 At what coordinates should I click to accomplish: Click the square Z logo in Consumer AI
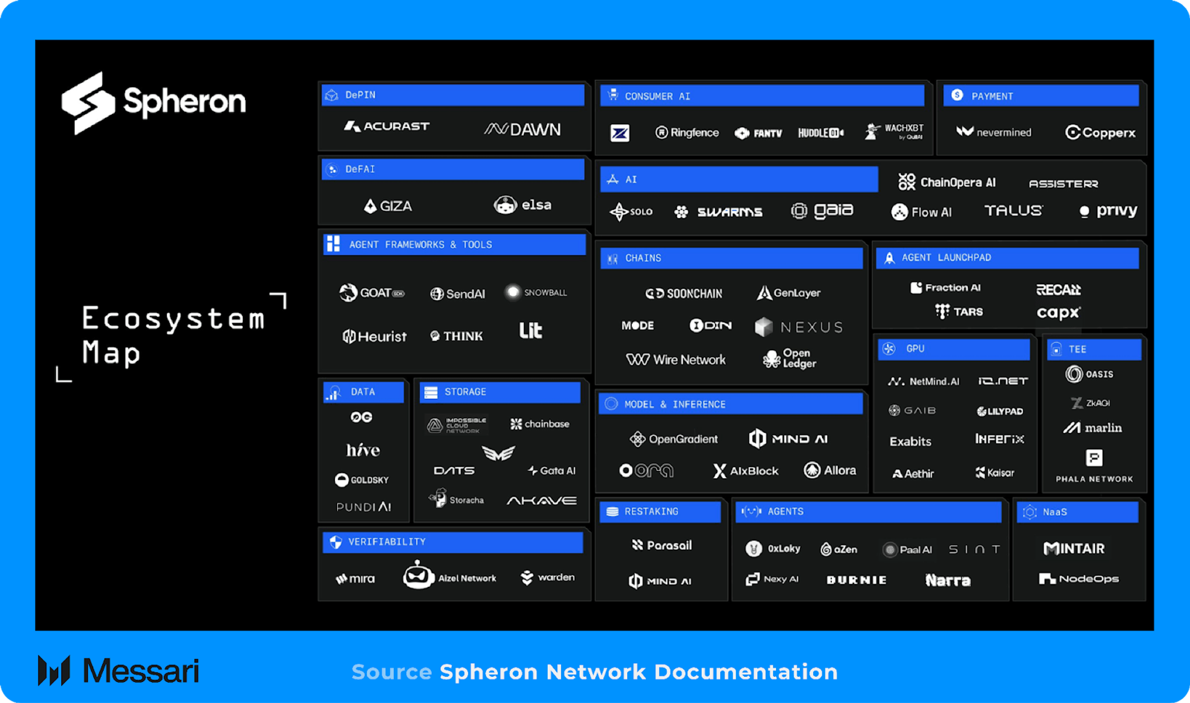click(x=620, y=133)
